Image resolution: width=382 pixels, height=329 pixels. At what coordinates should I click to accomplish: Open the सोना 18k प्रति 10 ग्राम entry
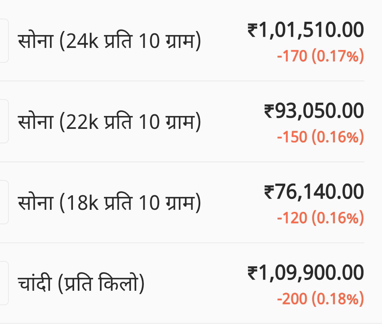click(x=182, y=203)
